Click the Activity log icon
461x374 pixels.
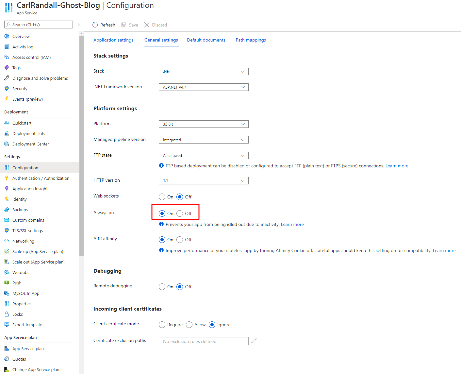coord(7,47)
